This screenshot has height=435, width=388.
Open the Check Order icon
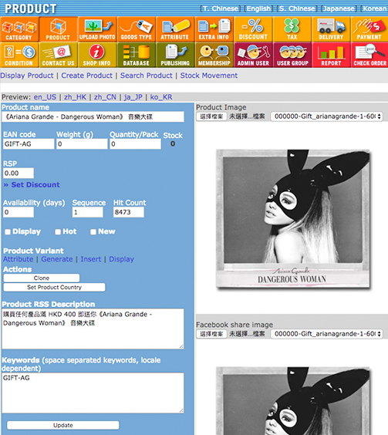(x=369, y=55)
